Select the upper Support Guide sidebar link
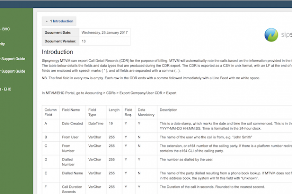The image size is (292, 194). tap(13, 59)
